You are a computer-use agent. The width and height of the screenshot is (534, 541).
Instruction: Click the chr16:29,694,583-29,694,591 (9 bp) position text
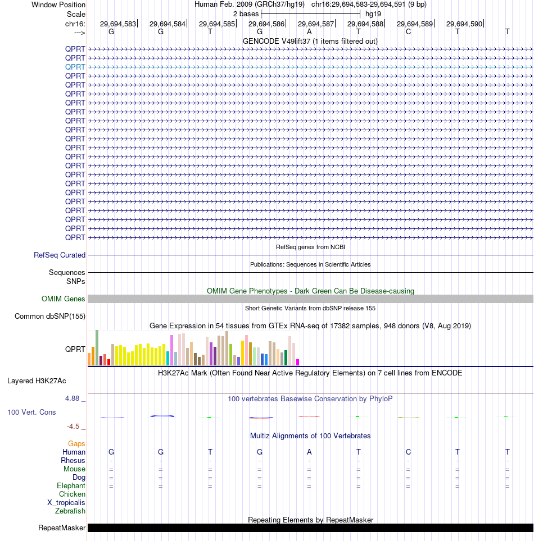[x=369, y=4]
